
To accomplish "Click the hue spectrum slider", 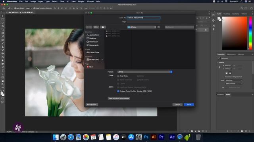I will (x=250, y=33).
